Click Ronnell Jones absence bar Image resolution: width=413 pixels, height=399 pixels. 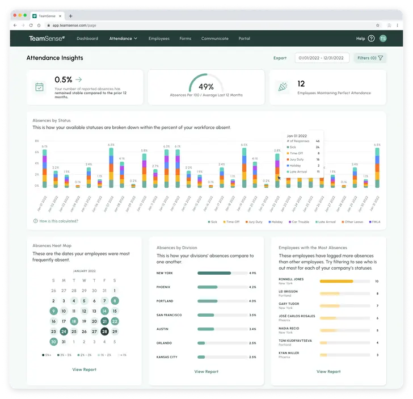click(345, 281)
